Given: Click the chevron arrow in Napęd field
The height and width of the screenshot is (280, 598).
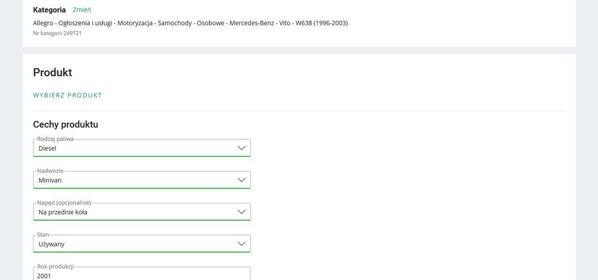Looking at the screenshot, I should tap(241, 212).
